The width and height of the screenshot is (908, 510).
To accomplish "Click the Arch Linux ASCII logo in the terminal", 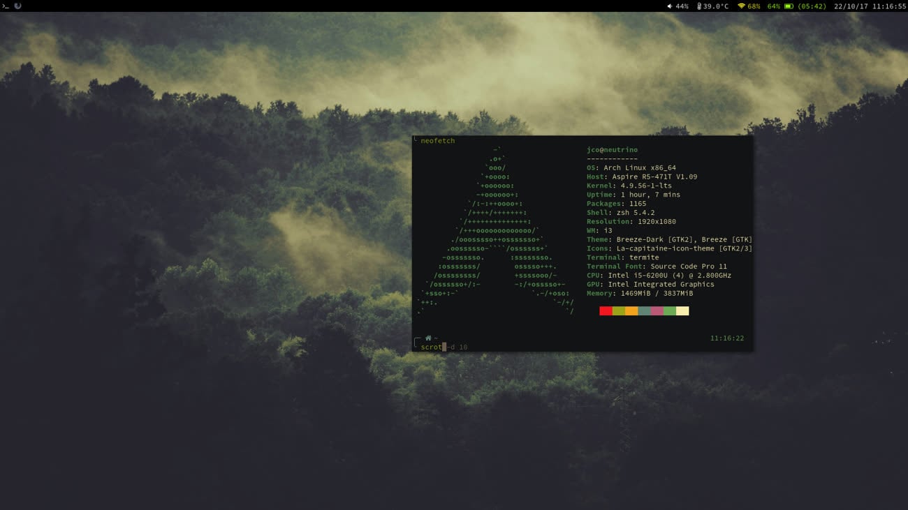I will click(496, 230).
